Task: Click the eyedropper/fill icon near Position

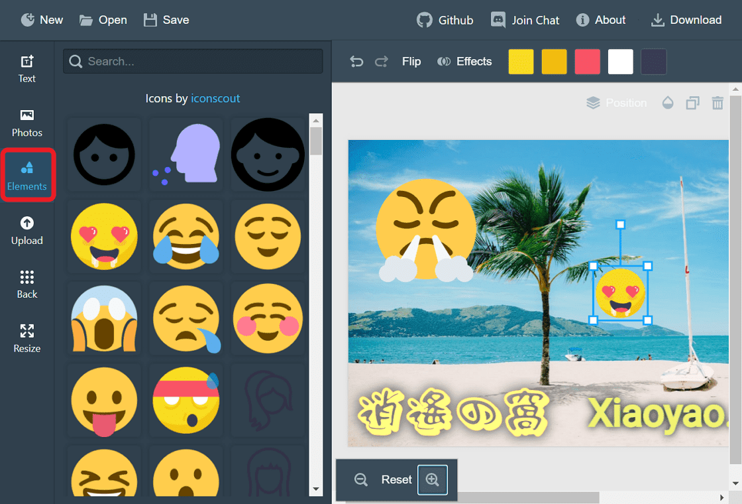Action: pos(668,103)
